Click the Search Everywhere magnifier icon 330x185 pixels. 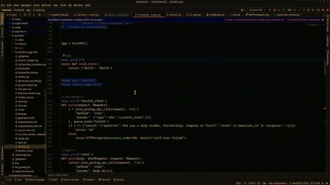click(319, 10)
